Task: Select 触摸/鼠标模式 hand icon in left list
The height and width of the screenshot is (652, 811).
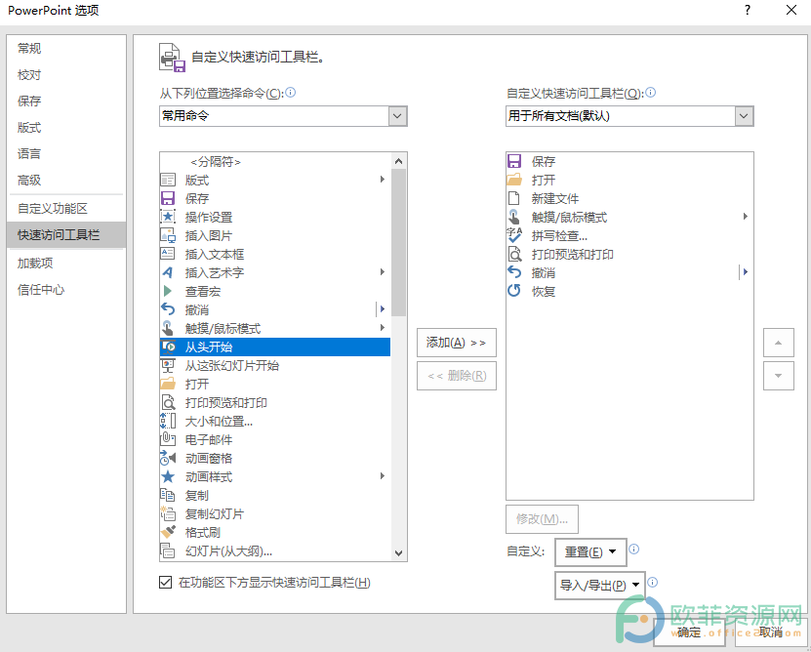Action: pyautogui.click(x=168, y=328)
